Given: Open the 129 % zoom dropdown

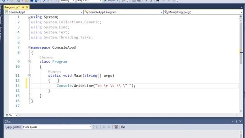Looking at the screenshot, I should tap(16, 115).
